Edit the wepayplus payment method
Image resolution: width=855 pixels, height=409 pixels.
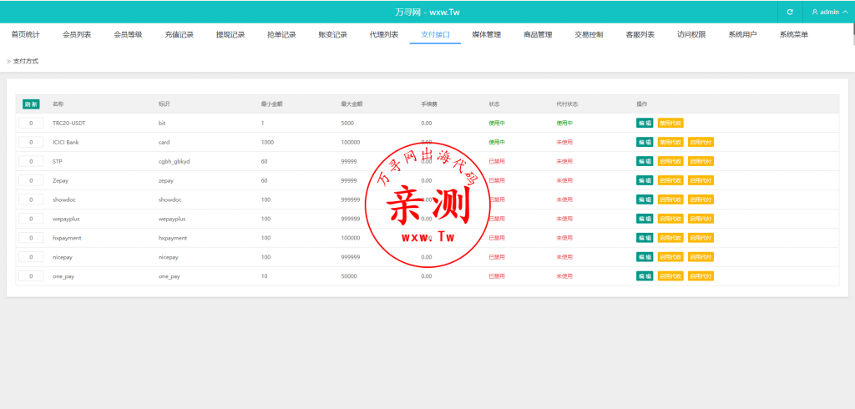[645, 219]
